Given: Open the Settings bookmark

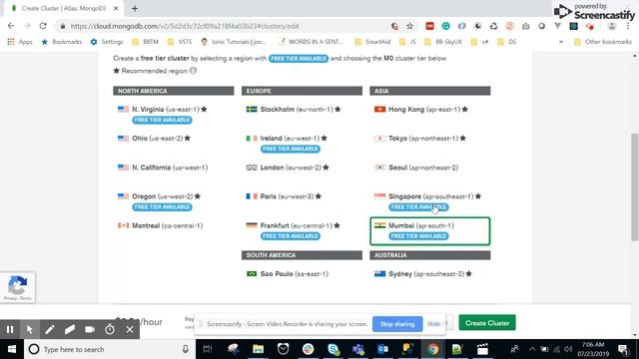Looking at the screenshot, I should click(x=107, y=42).
